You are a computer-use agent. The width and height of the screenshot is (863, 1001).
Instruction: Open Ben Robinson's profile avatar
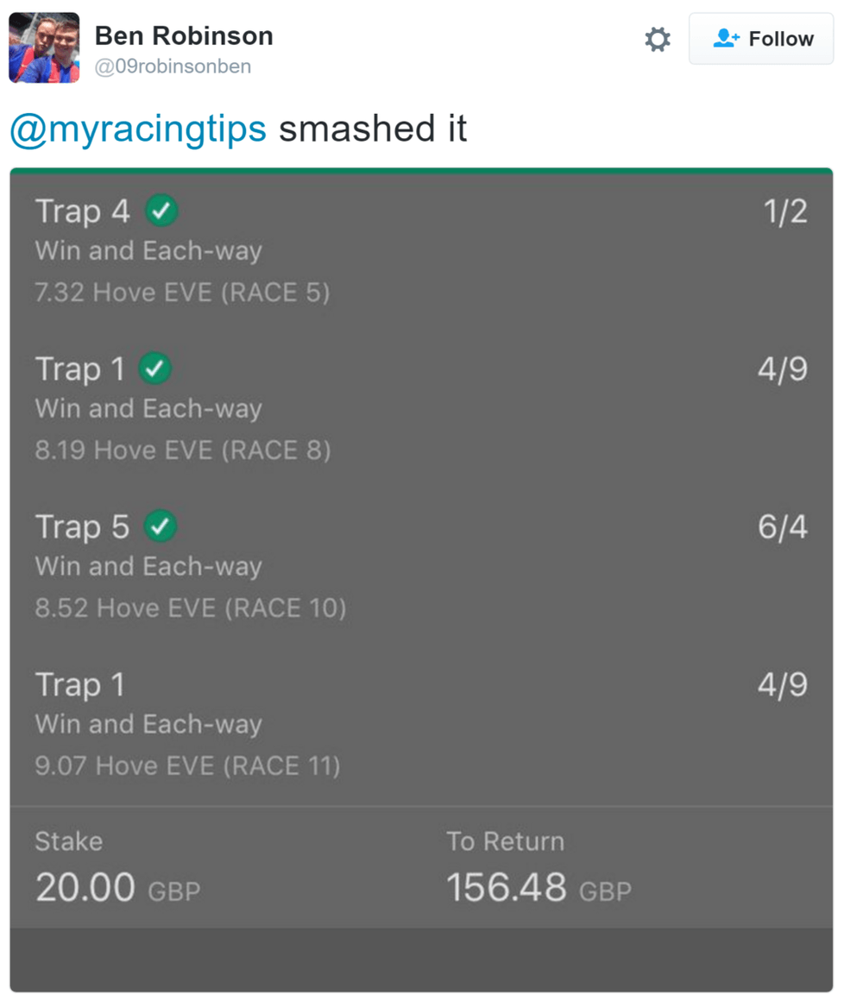coord(44,47)
